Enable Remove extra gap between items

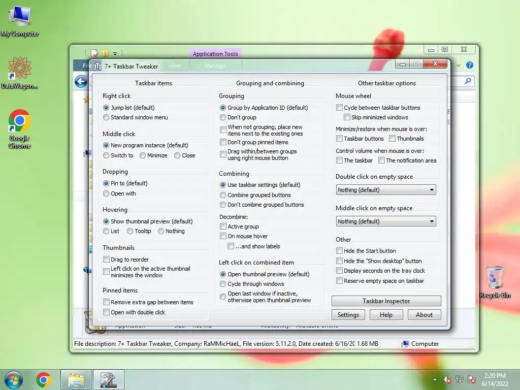[148, 302]
